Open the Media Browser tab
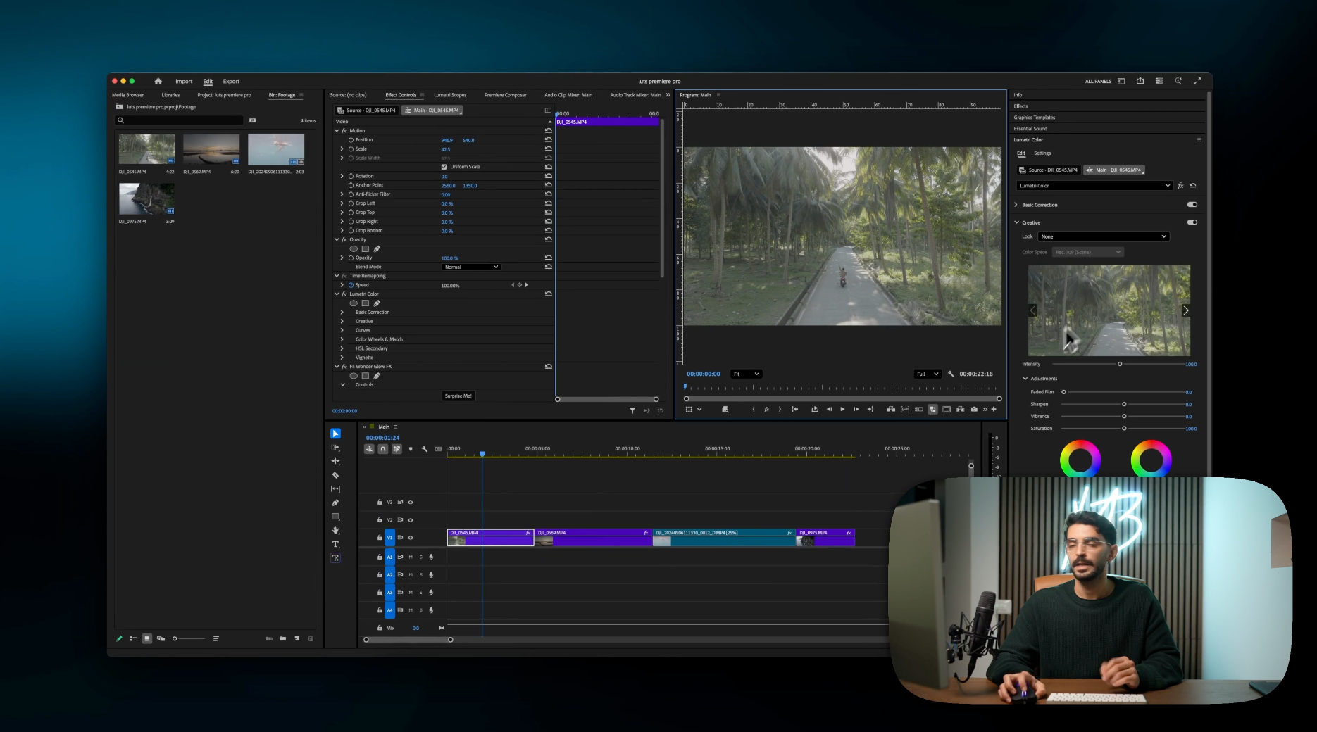The image size is (1317, 732). point(127,95)
